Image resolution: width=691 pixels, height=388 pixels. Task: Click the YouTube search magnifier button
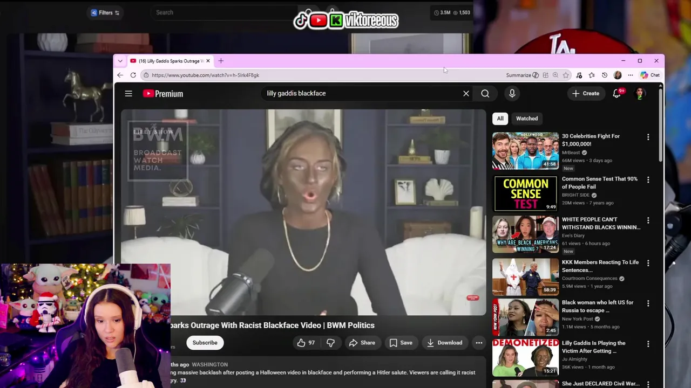point(485,94)
